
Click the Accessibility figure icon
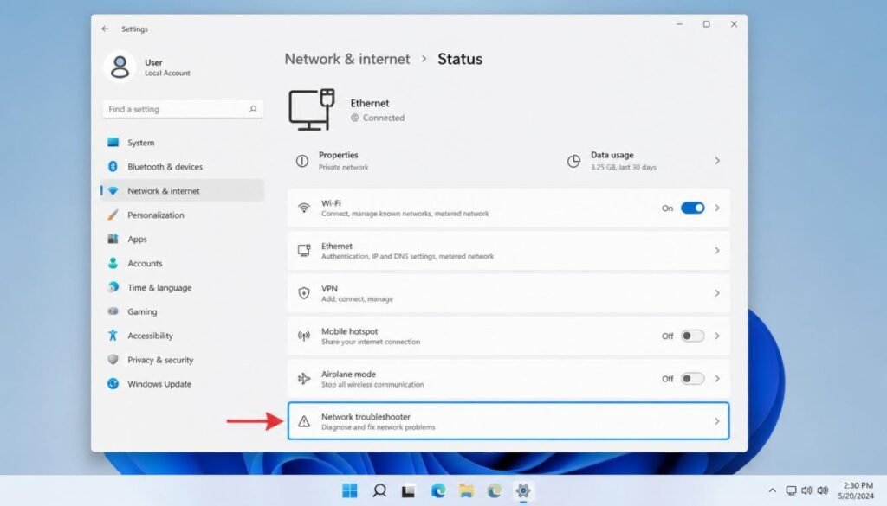113,336
